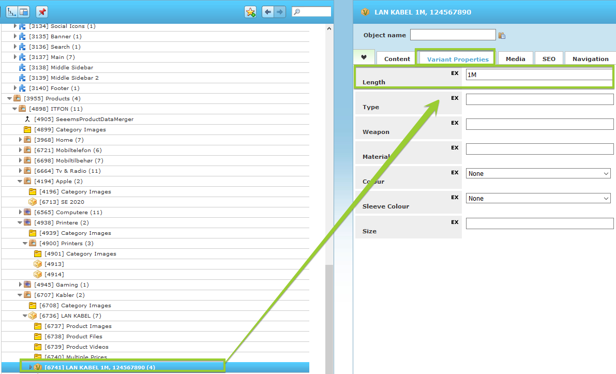Select the [4900] Printers (3) row
Viewport: 616px width, 374px height.
155,243
